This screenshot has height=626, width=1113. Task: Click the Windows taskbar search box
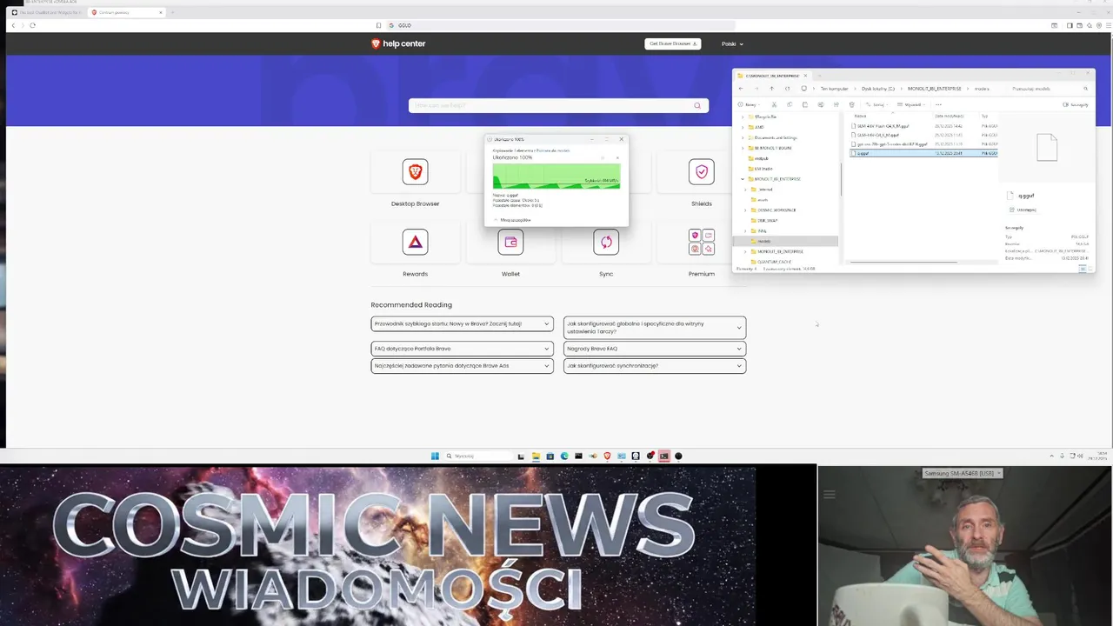(479, 456)
